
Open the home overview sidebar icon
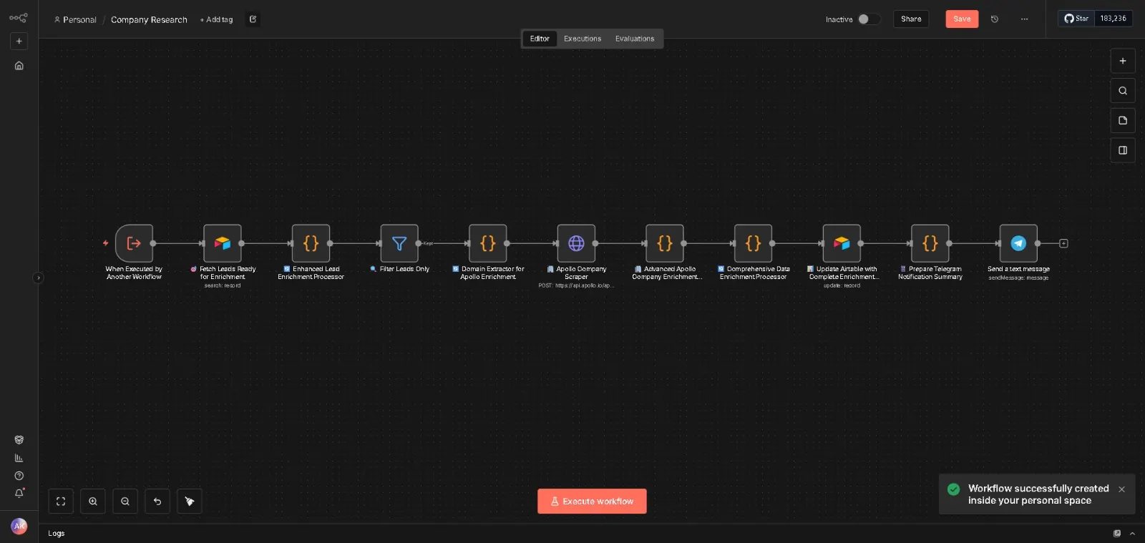19,66
